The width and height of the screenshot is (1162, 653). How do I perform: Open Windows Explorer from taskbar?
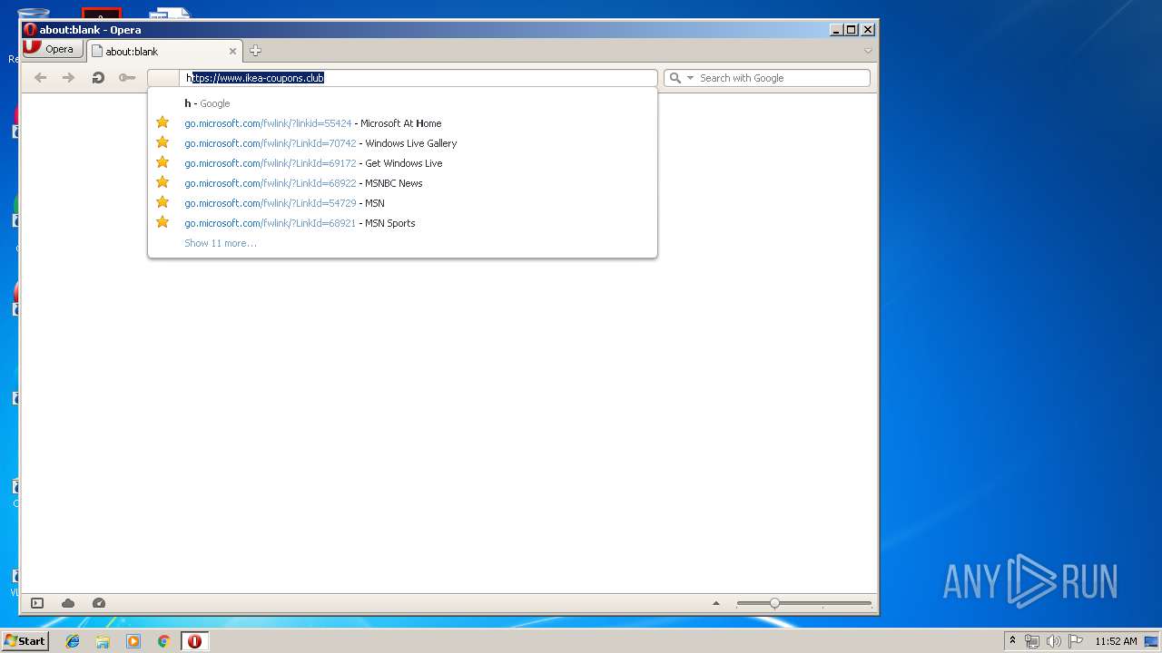coord(103,641)
